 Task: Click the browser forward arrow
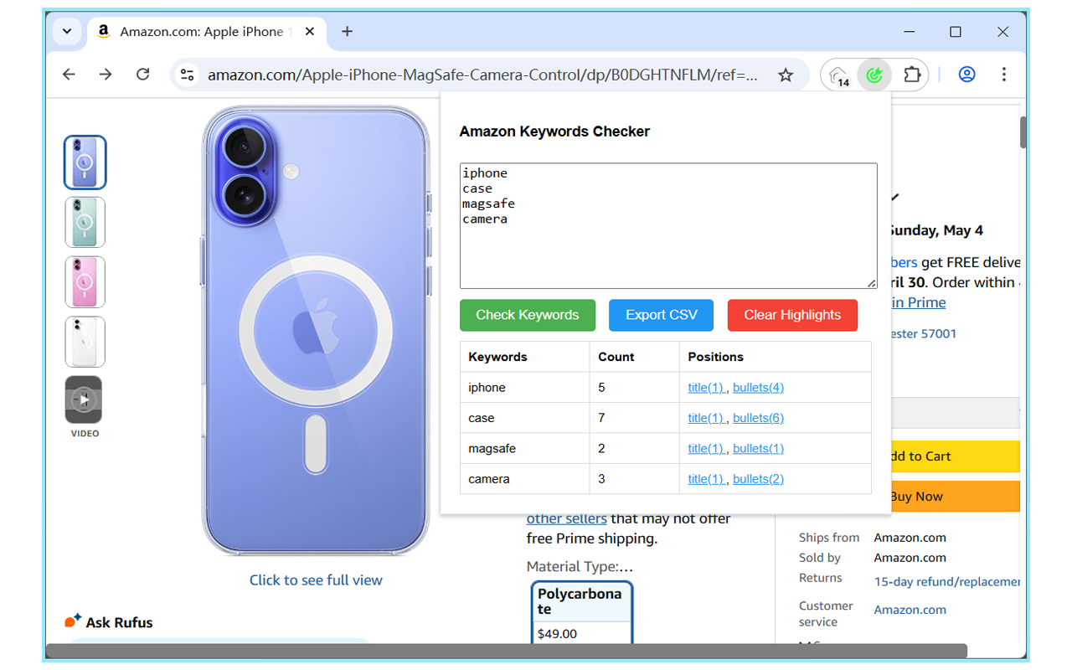[106, 75]
